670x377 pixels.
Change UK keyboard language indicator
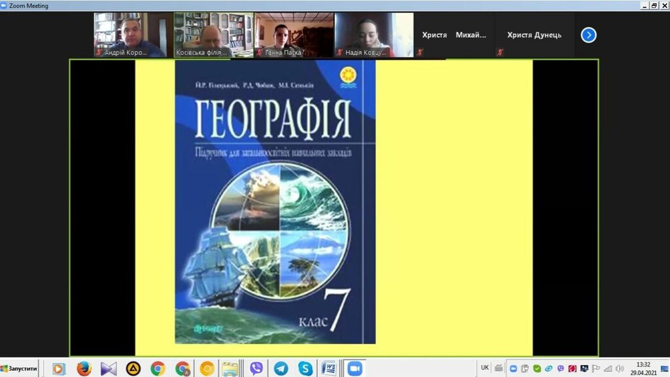(485, 368)
